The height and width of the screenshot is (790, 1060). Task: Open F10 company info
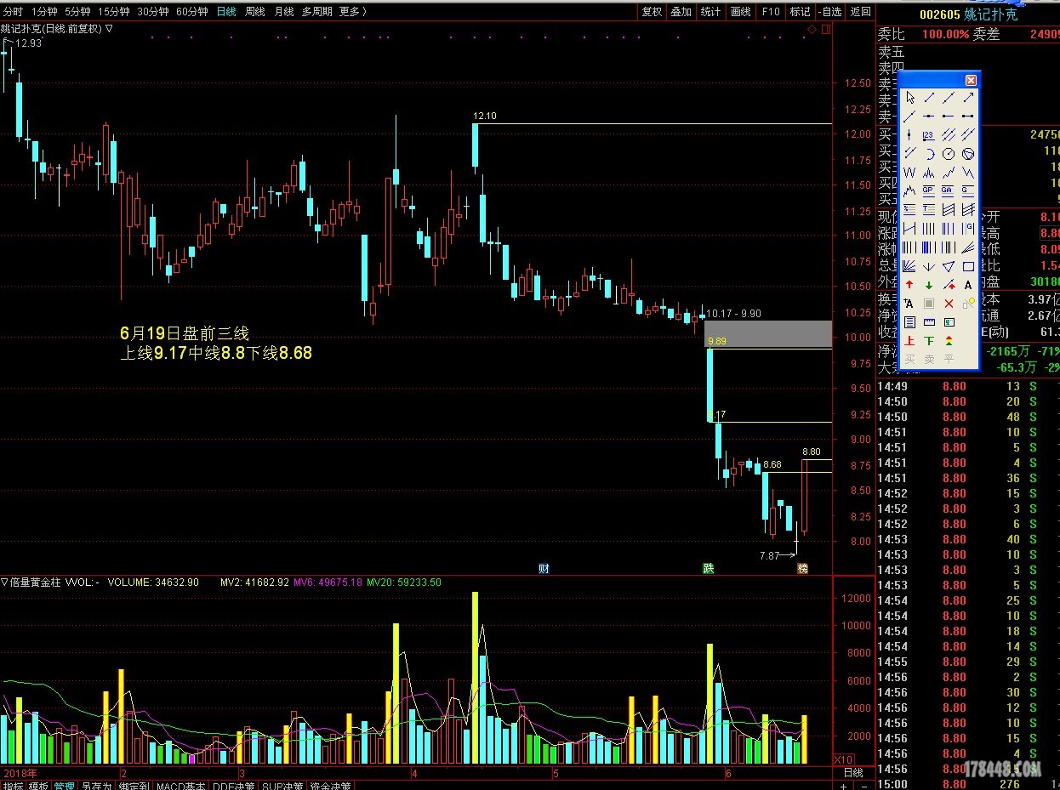click(771, 12)
